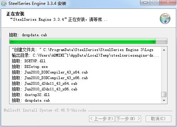Select log line Jun2010_d3dx11_43_x86.cab

(x=44, y=89)
